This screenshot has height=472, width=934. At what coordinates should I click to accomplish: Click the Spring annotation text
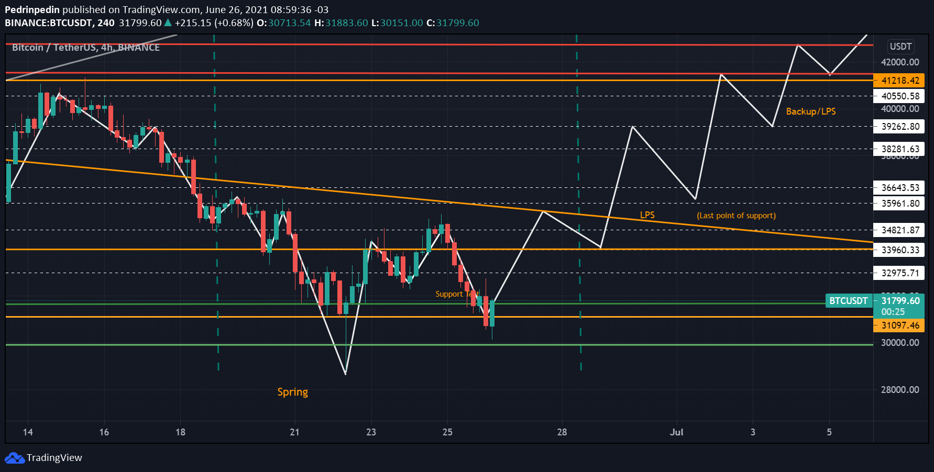point(293,392)
